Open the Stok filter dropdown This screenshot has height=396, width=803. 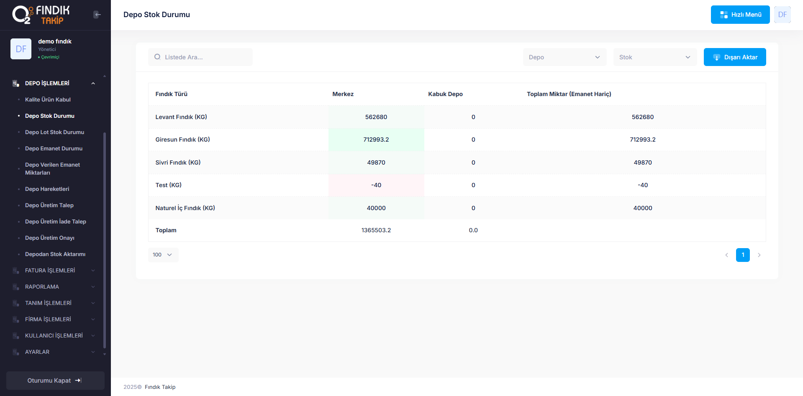coord(654,57)
